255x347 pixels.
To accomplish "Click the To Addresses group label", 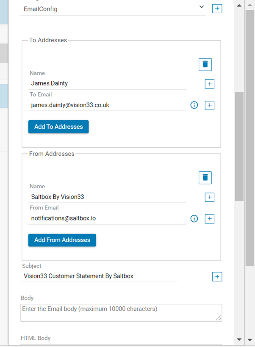I will [48, 40].
